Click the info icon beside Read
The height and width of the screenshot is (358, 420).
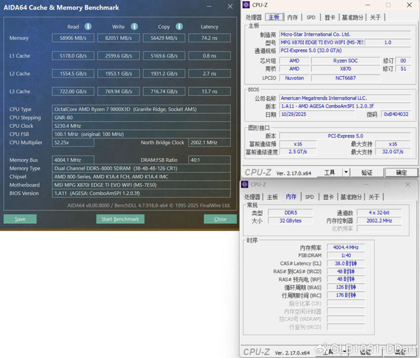(x=88, y=27)
